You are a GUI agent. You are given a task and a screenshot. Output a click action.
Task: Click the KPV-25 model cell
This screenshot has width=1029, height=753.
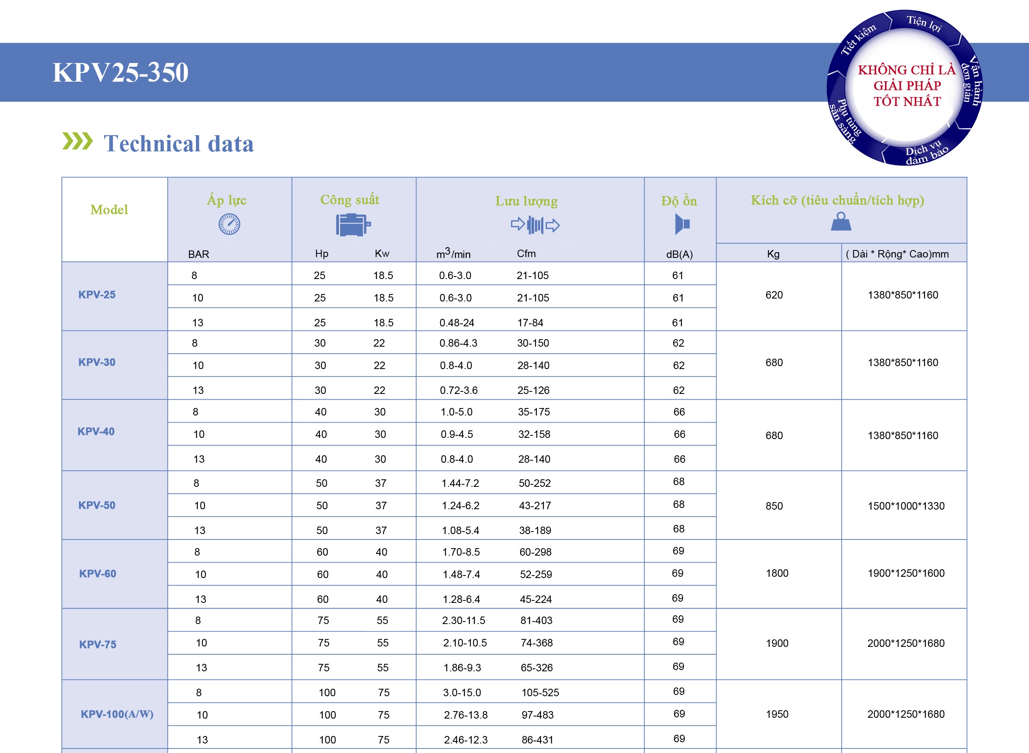click(97, 294)
